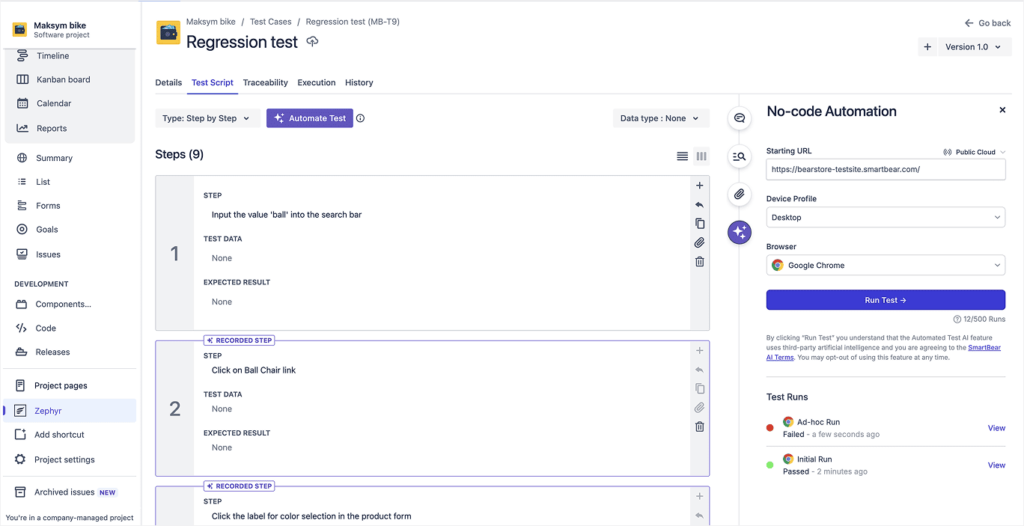Image resolution: width=1024 pixels, height=526 pixels.
Task: Close the No-code Automation panel
Action: pyautogui.click(x=1002, y=110)
